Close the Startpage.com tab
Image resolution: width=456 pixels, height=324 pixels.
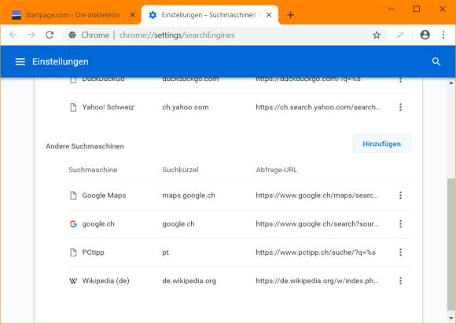click(x=132, y=15)
